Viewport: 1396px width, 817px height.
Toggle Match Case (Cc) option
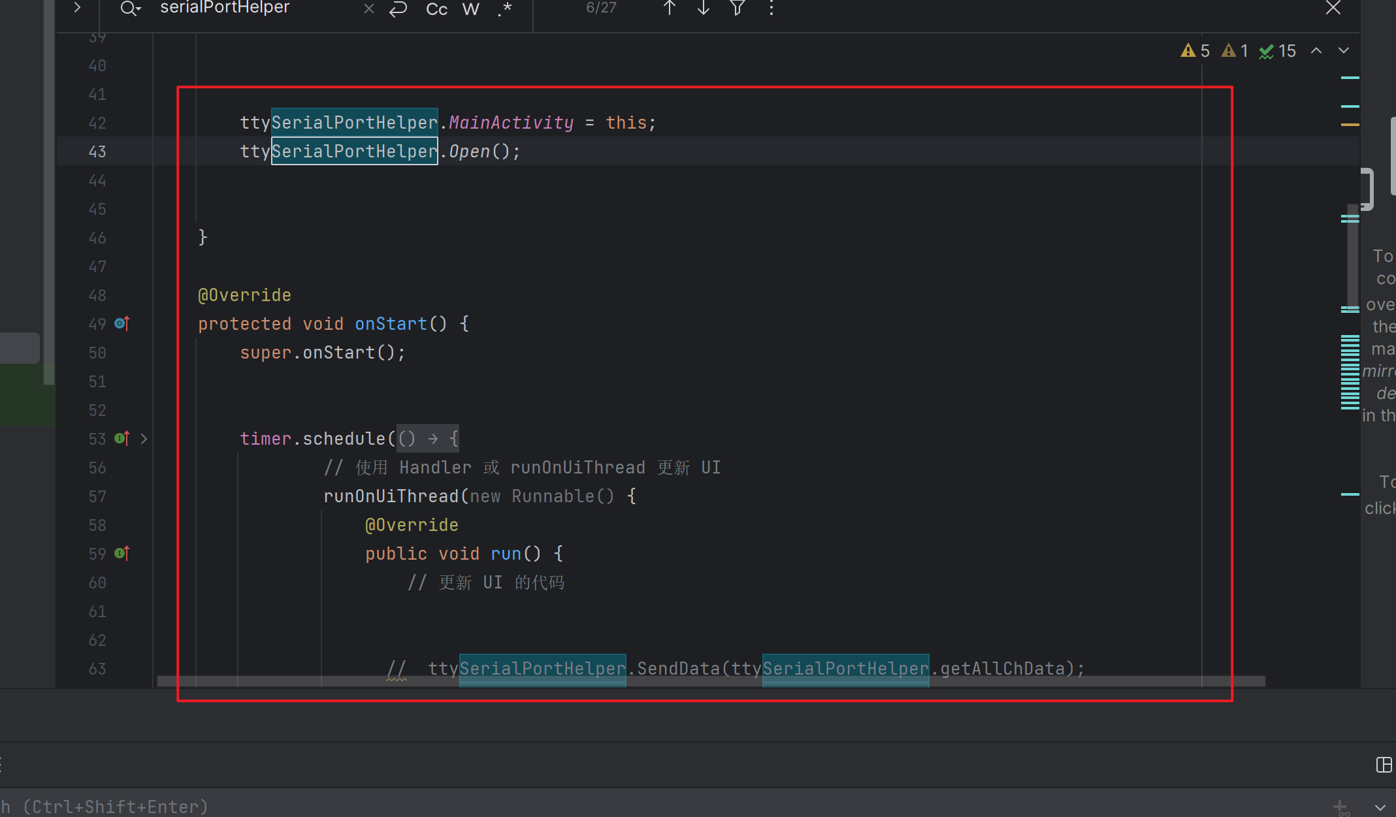click(436, 9)
